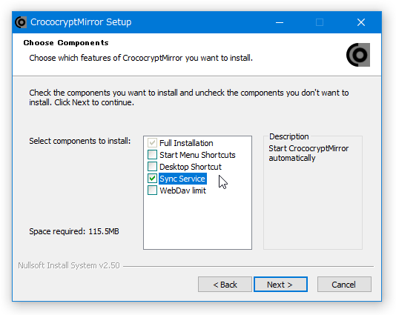Click the 'Nullsoft Install System v2.50' text
This screenshot has height=315, width=396.
click(x=69, y=265)
